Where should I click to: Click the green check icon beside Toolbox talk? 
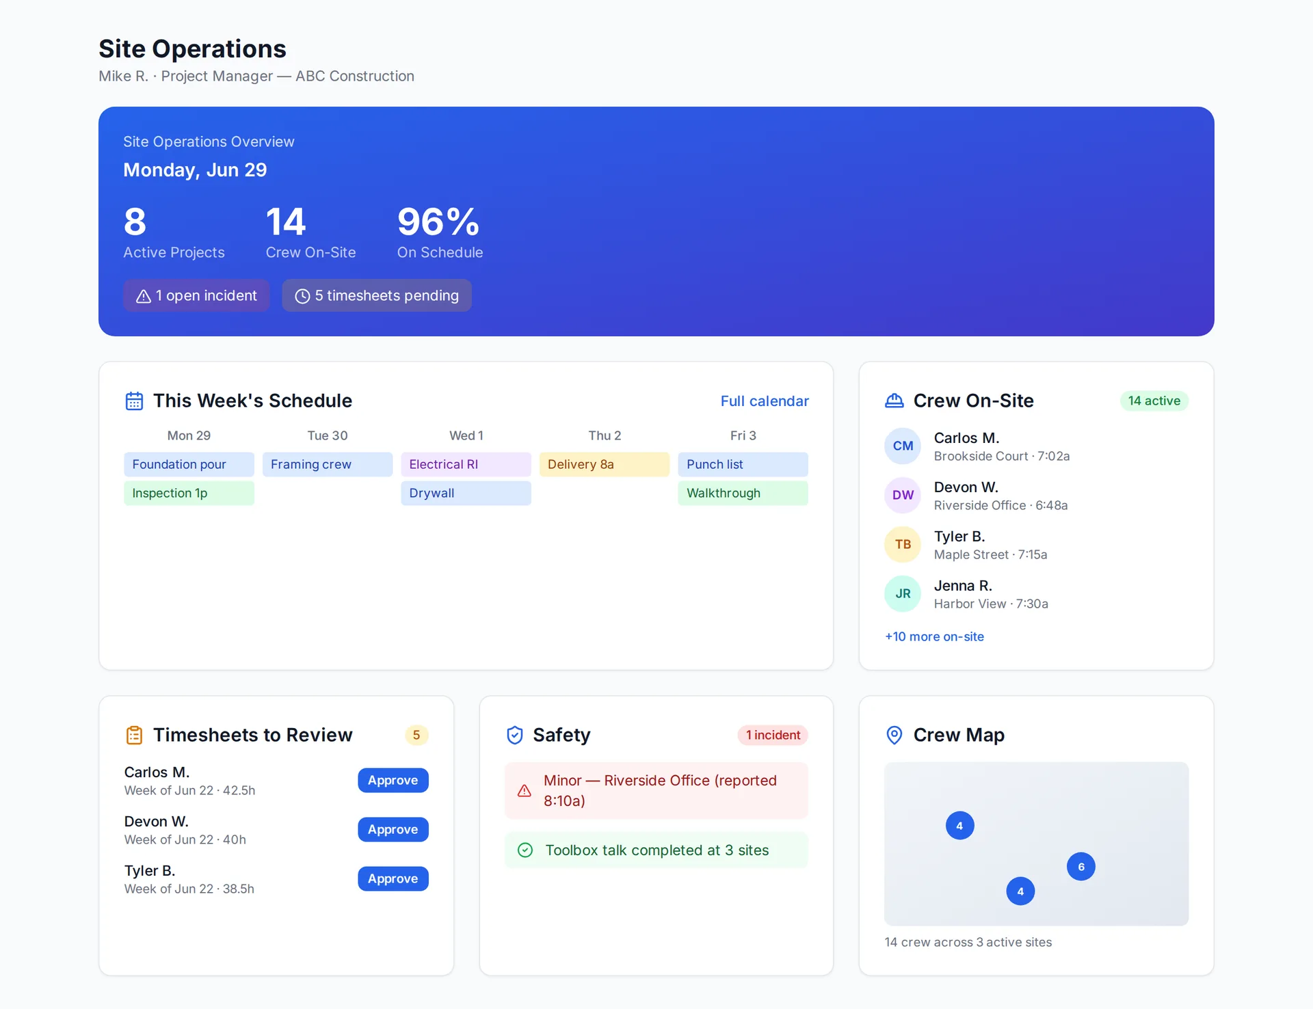pos(525,850)
